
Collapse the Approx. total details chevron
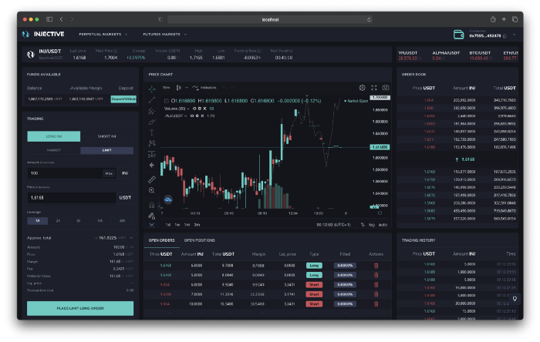pyautogui.click(x=131, y=238)
